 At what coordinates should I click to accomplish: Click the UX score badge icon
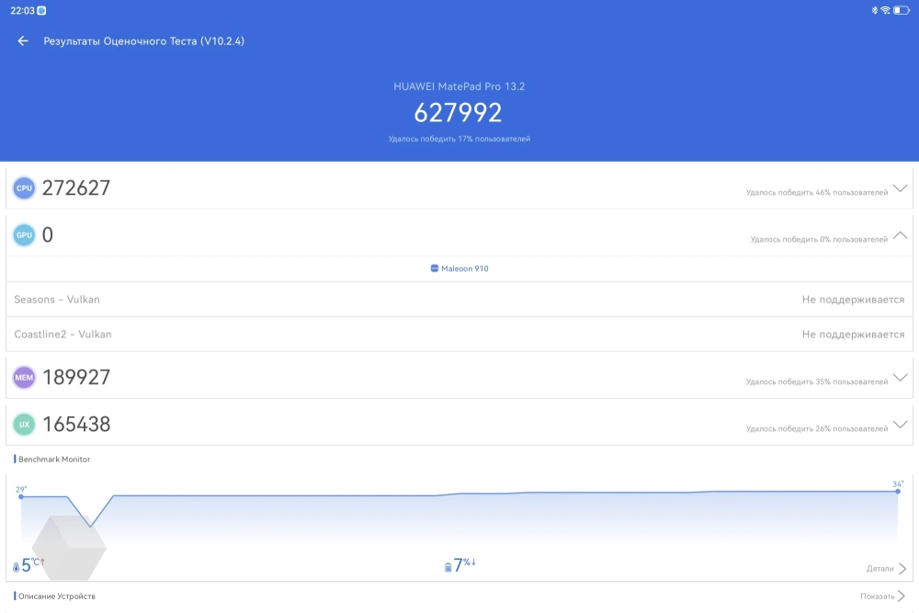point(24,425)
